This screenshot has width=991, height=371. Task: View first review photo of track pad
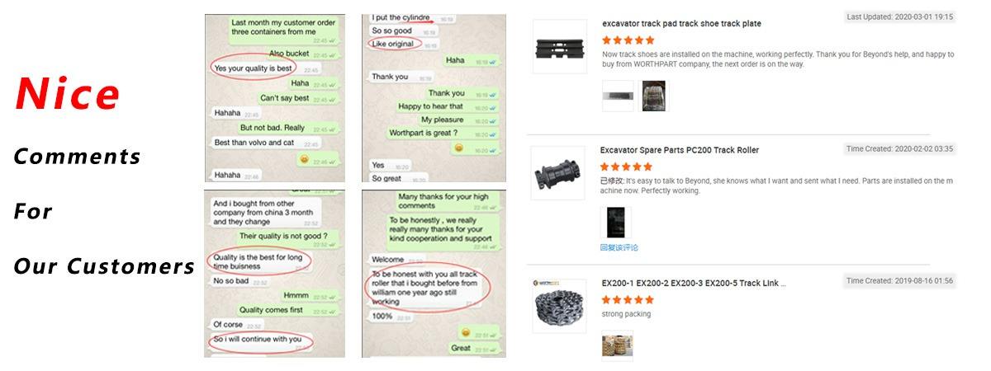click(618, 96)
